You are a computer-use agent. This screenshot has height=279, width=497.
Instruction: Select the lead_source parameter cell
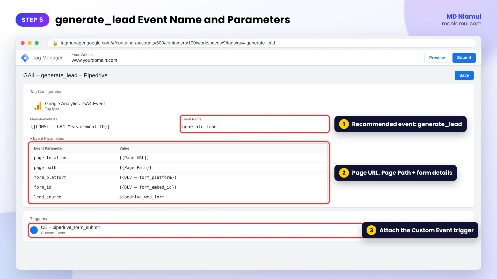(48, 197)
